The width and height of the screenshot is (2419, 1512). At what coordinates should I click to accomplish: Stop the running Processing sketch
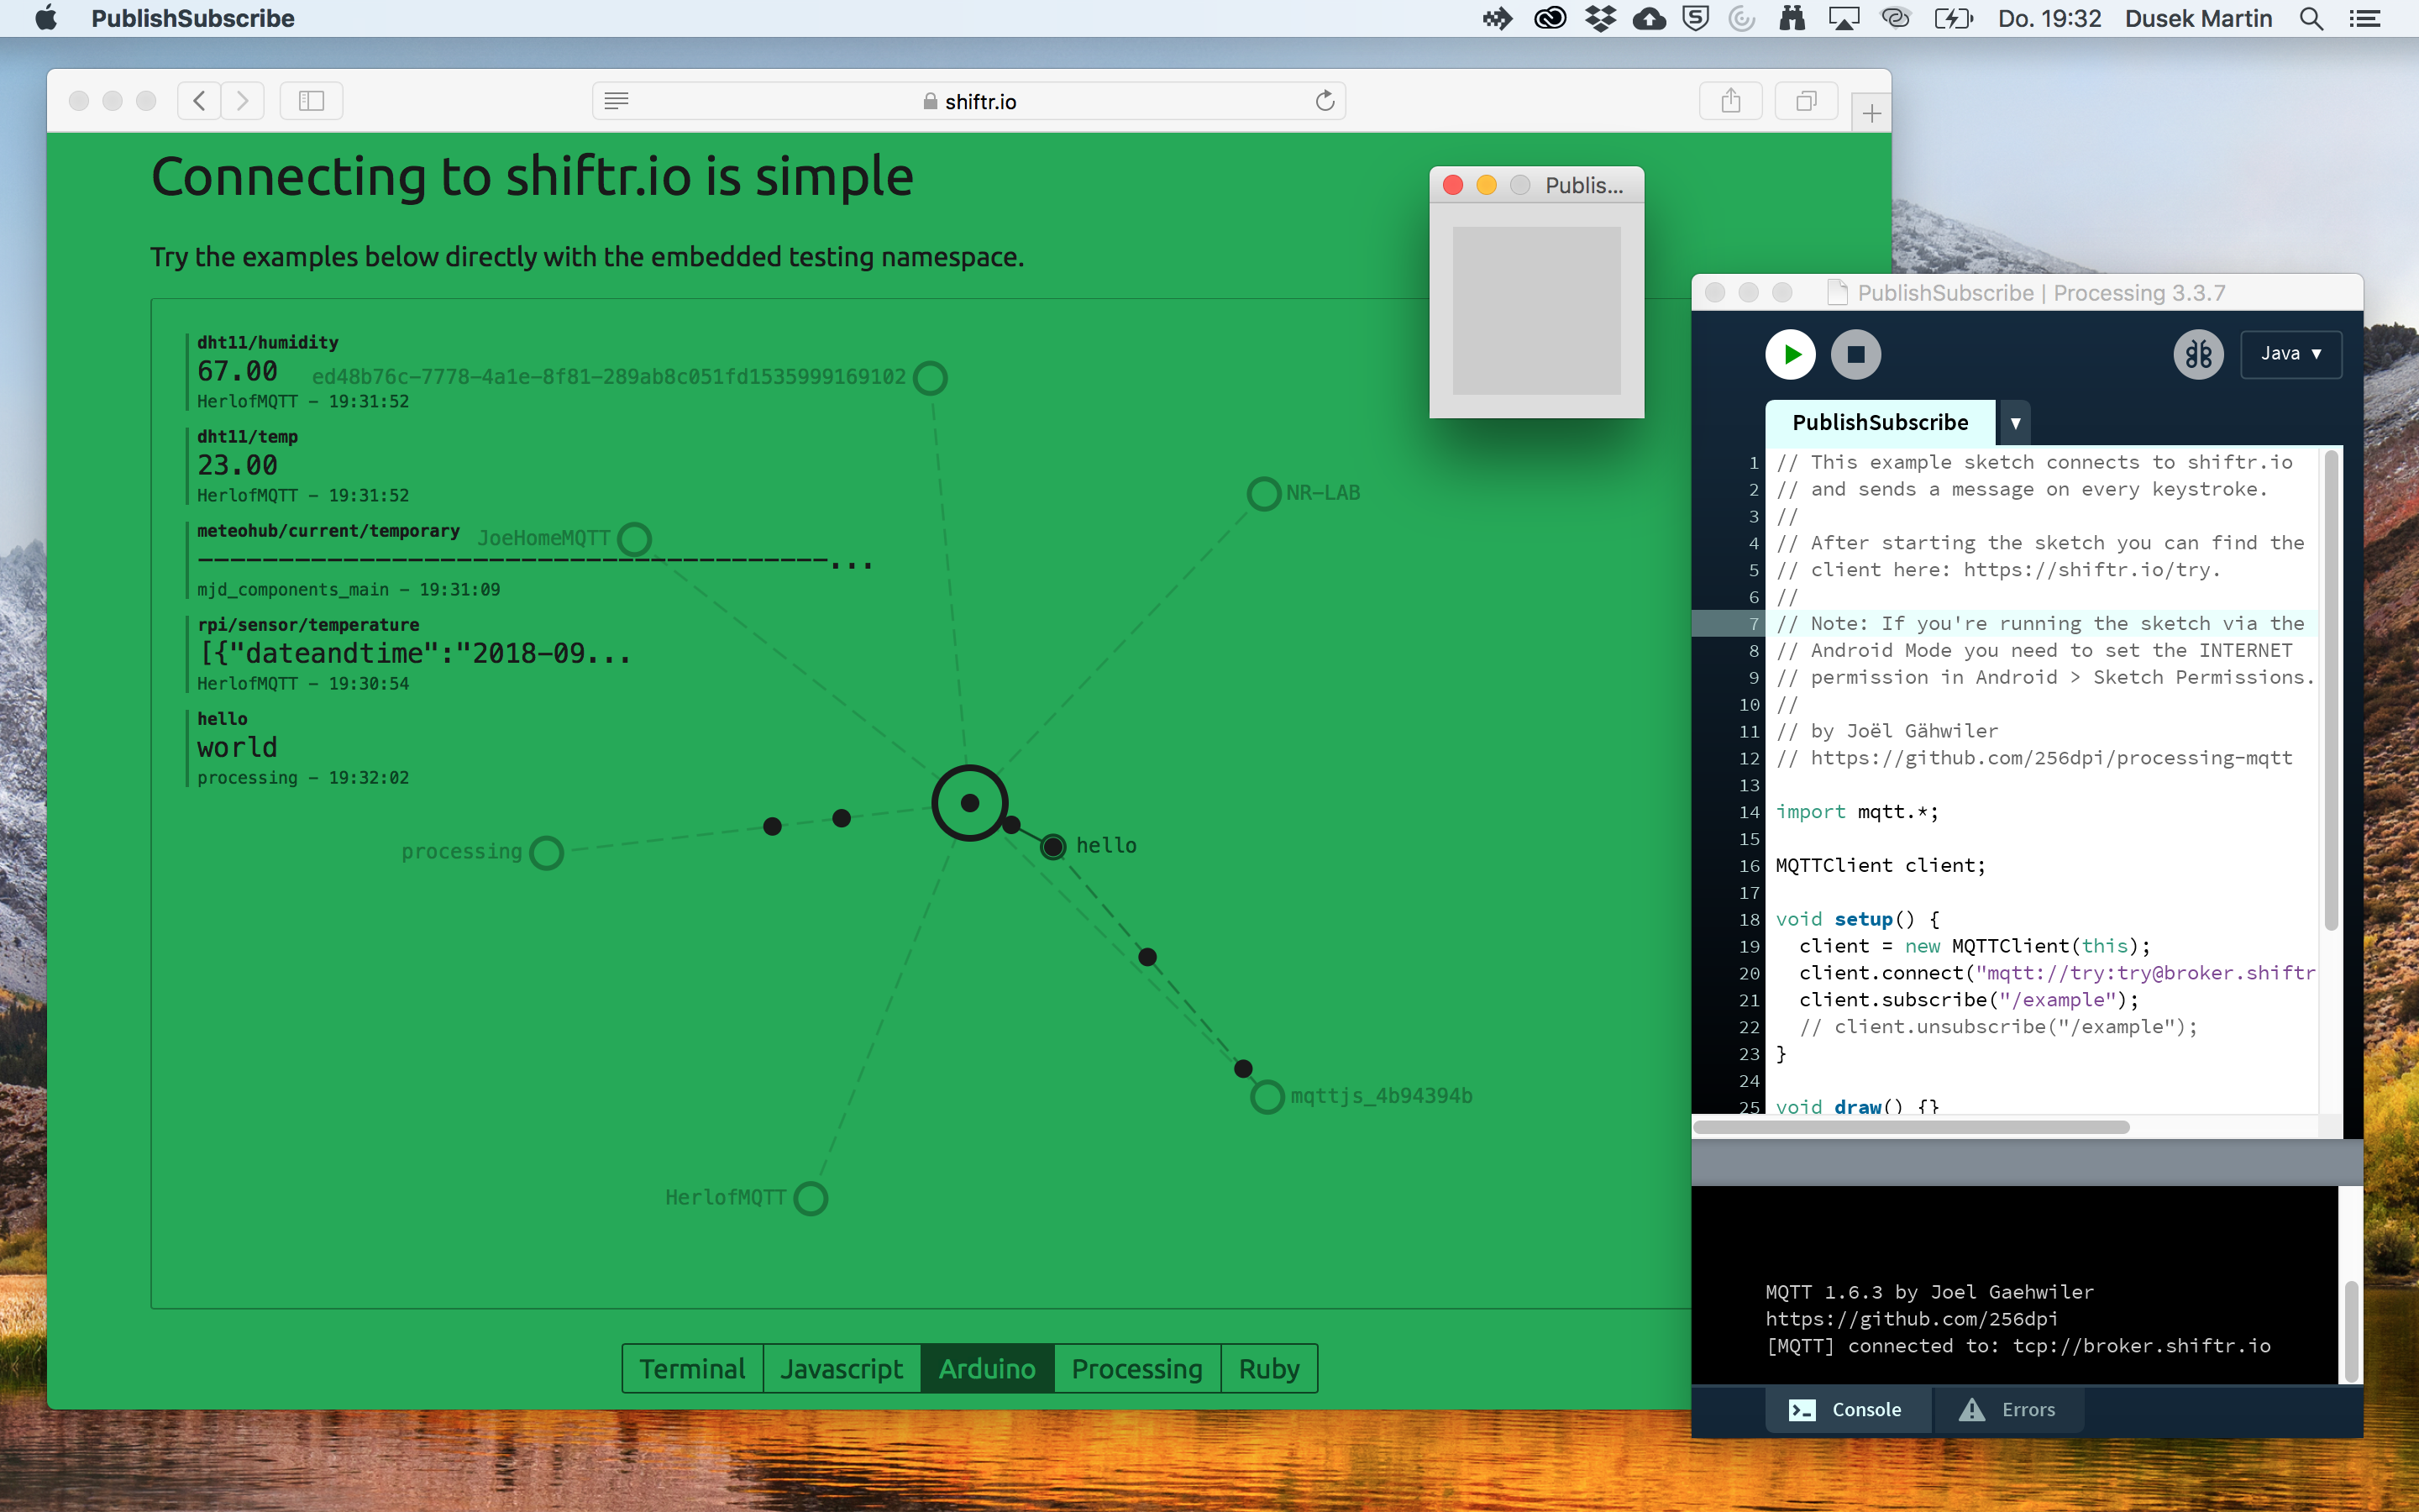(x=1855, y=354)
